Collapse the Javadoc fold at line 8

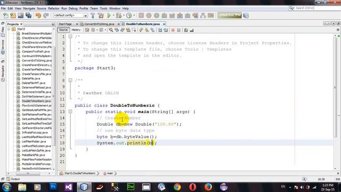tap(70, 81)
